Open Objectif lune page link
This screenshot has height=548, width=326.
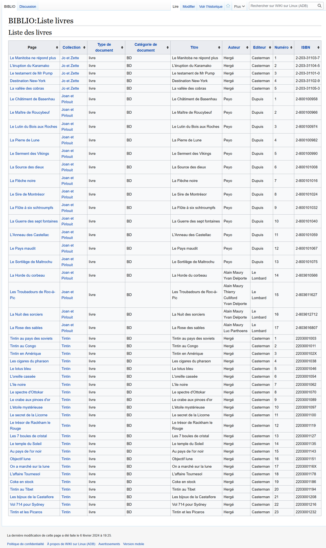pos(20,459)
